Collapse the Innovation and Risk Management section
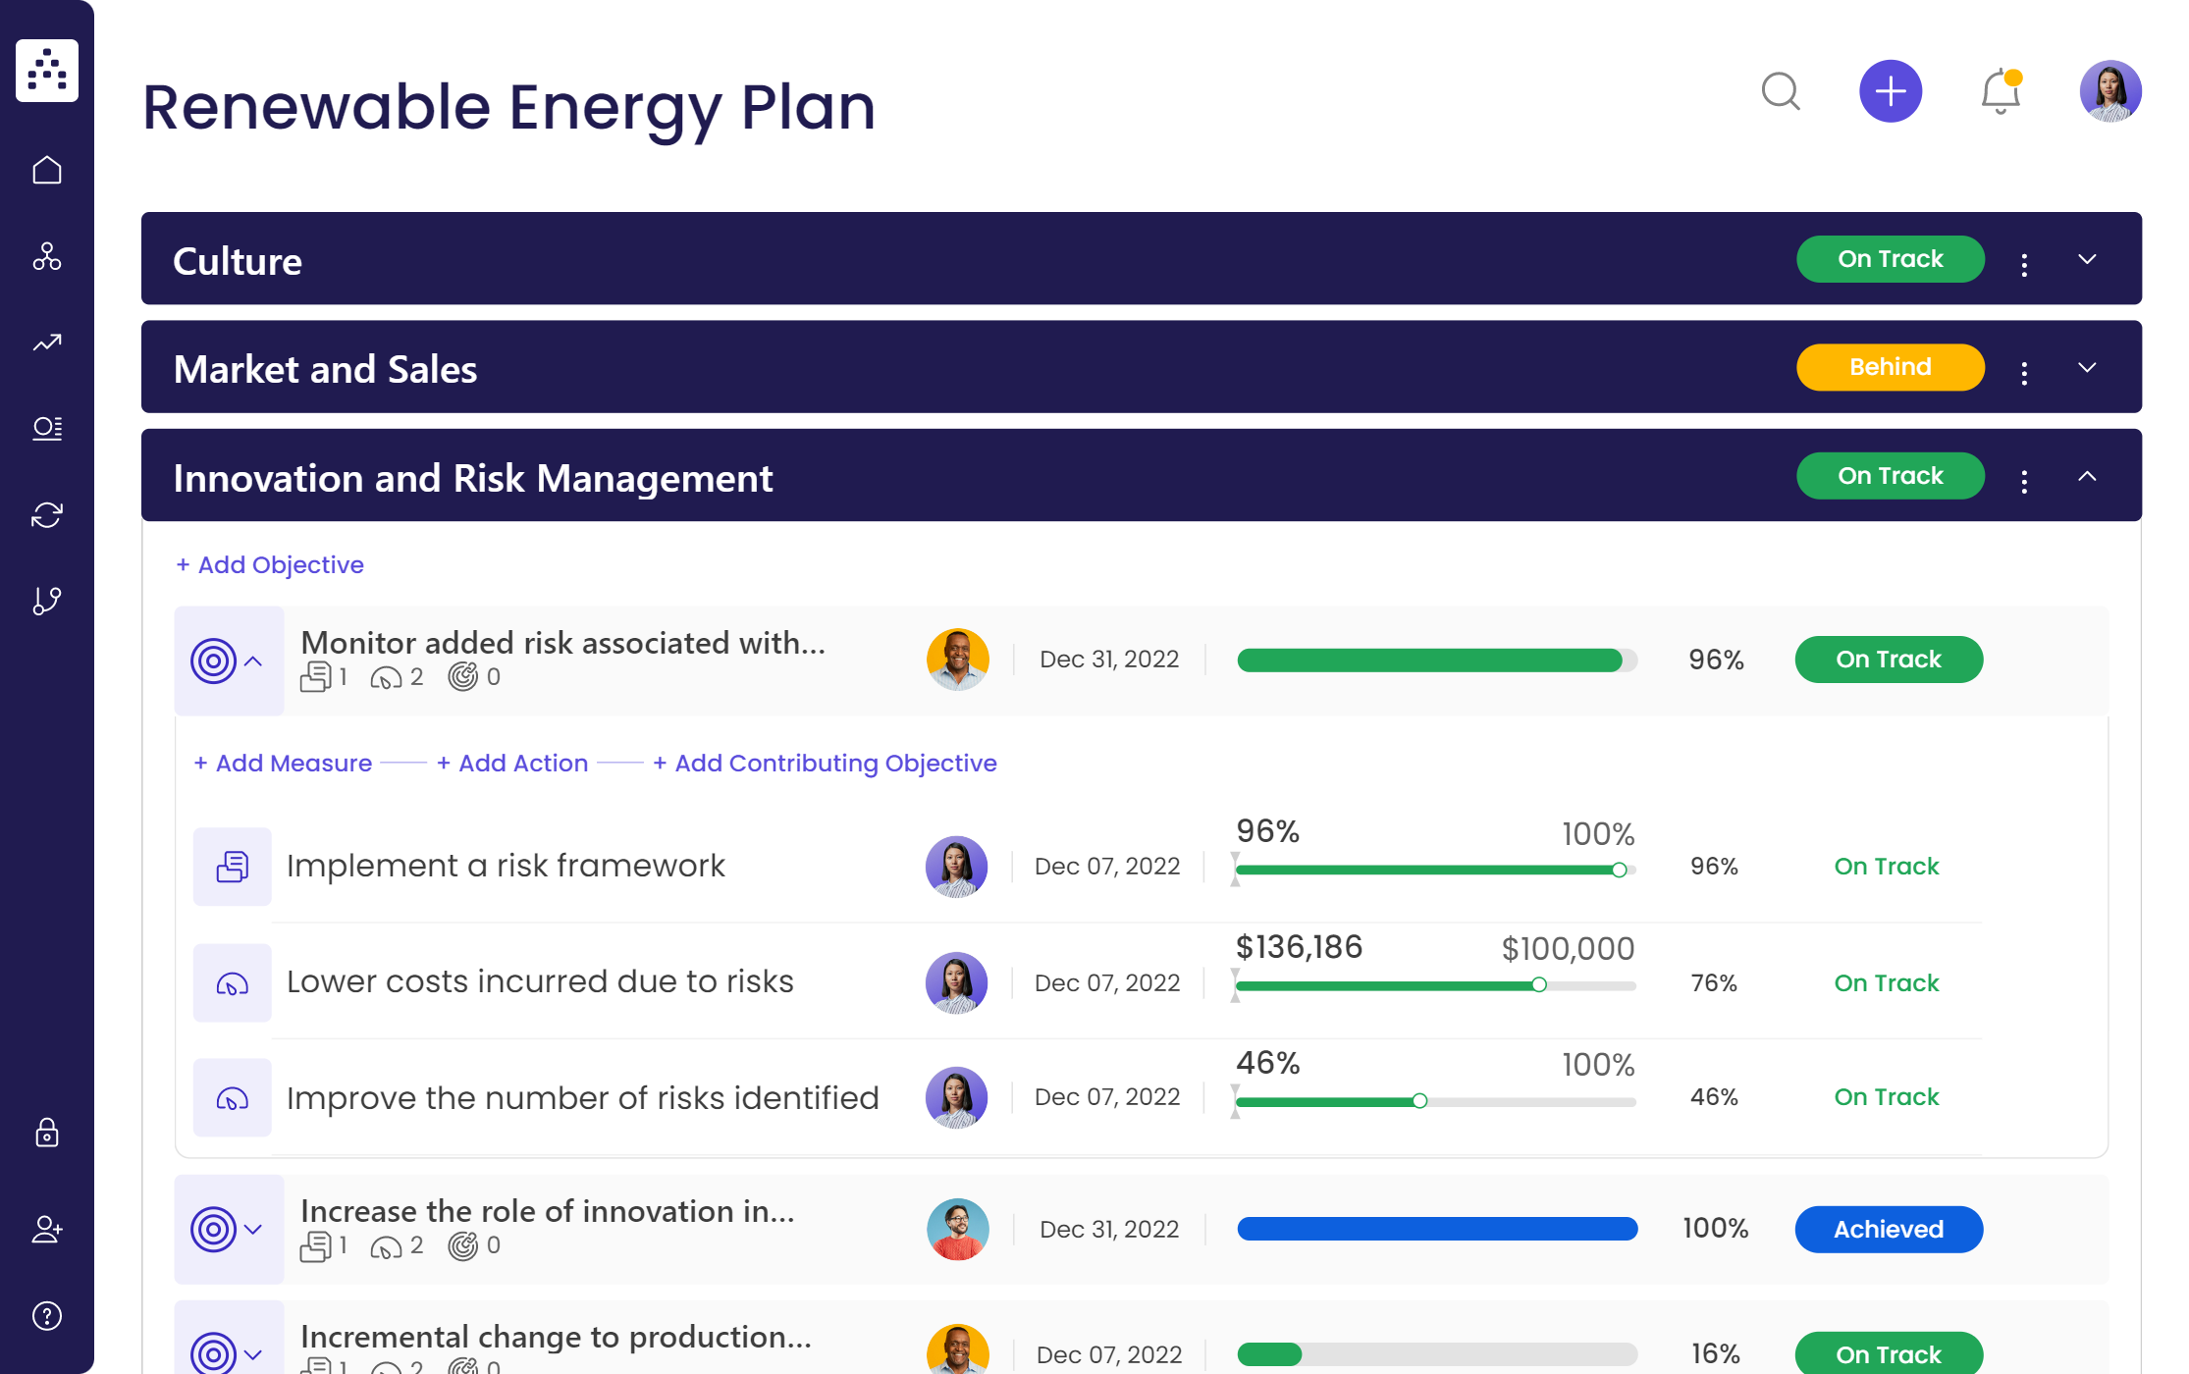This screenshot has width=2189, height=1374. point(2087,477)
